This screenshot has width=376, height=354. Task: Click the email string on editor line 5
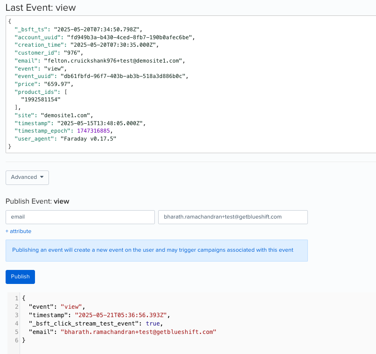(139, 332)
